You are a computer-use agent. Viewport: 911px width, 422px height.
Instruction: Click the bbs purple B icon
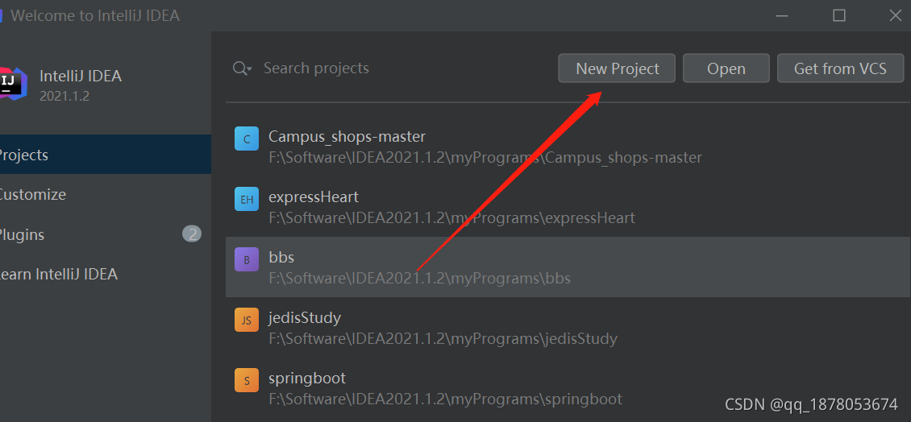coord(247,259)
